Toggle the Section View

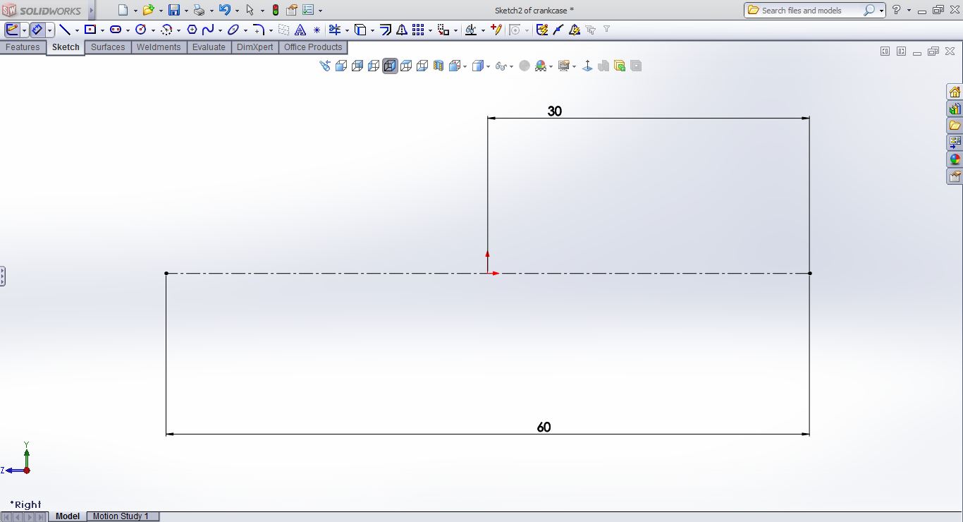point(438,66)
